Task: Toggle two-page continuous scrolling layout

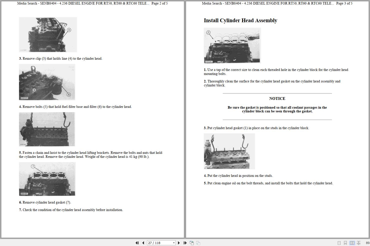Action: 358,243
